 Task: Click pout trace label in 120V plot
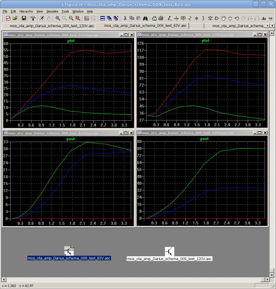[205, 139]
